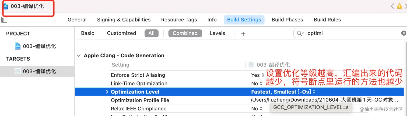Click the Optimization Profile File path value
Image resolution: width=407 pixels, height=116 pixels.
click(x=324, y=100)
